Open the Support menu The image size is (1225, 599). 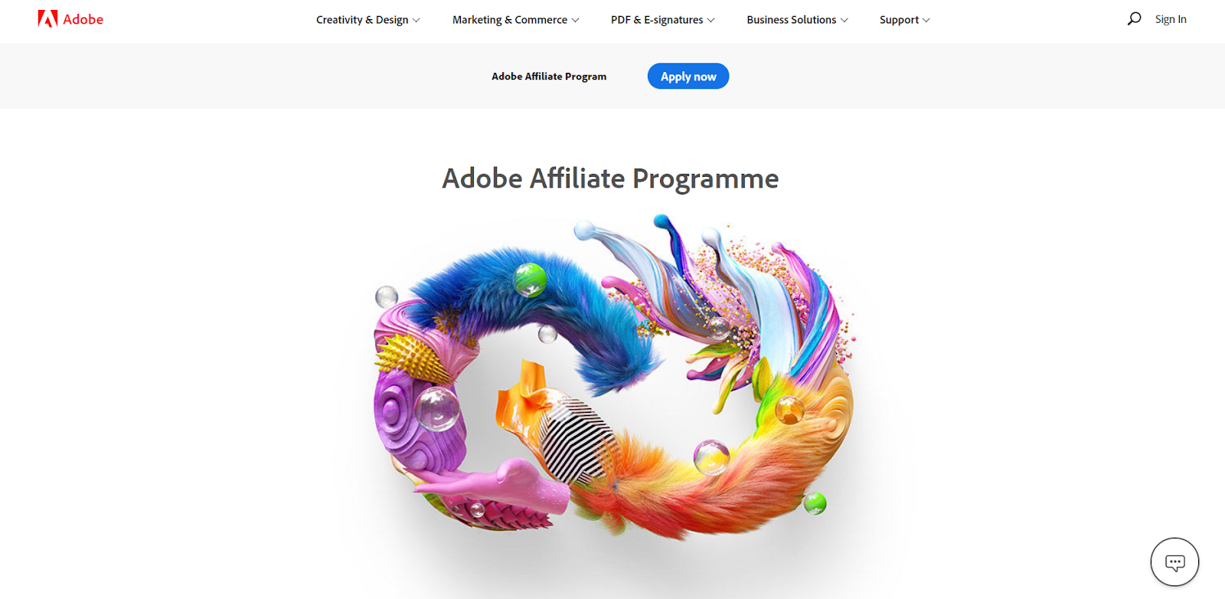905,20
